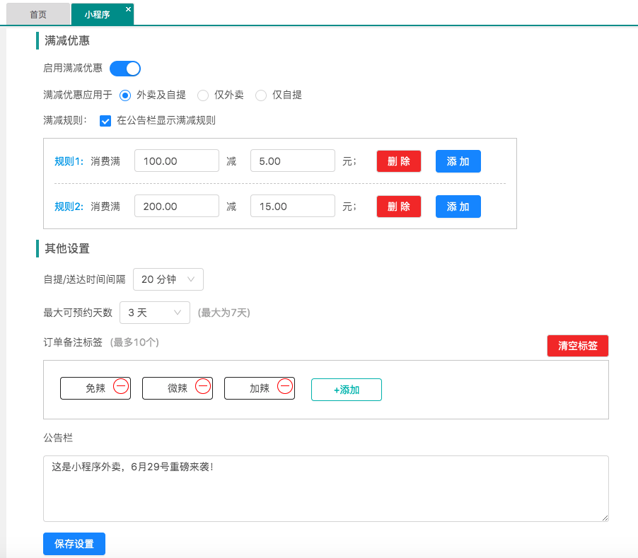Open the 20 分钟 time interval dropdown

click(x=168, y=279)
